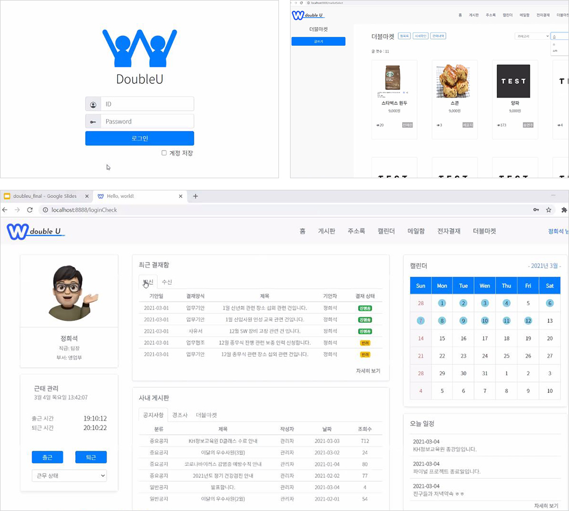Open the 카테고리 dropdown in 더블마켓

tap(532, 36)
